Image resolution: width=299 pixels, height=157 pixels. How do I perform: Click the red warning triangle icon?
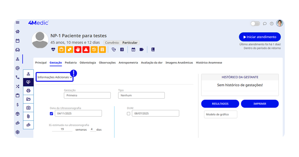[86, 50]
